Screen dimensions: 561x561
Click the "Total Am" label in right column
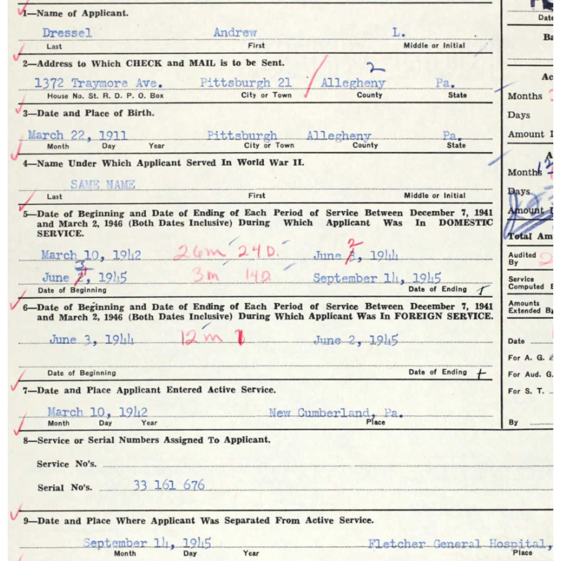[x=530, y=236]
